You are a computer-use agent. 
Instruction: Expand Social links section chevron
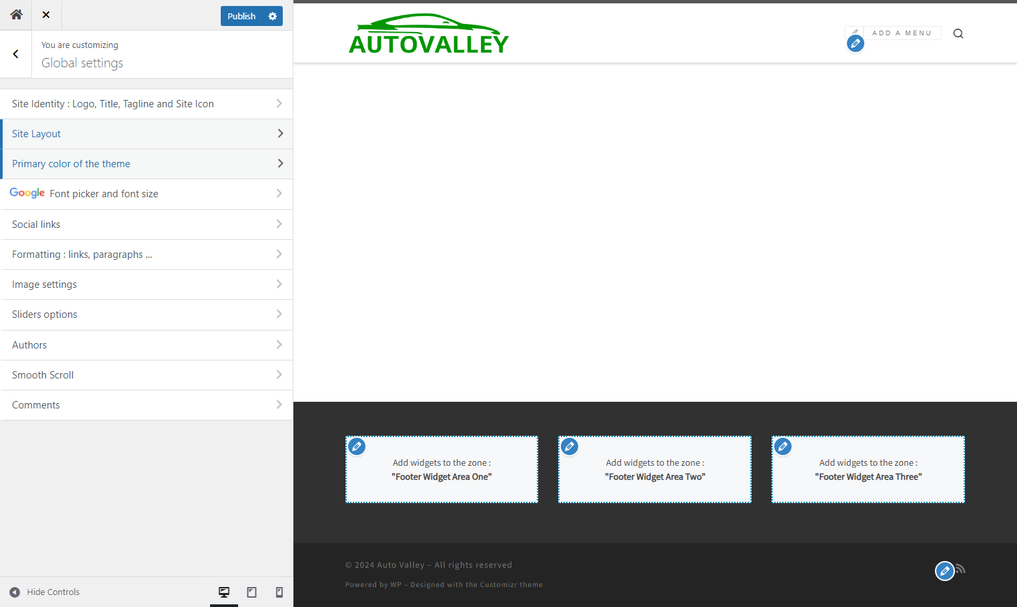(x=279, y=224)
